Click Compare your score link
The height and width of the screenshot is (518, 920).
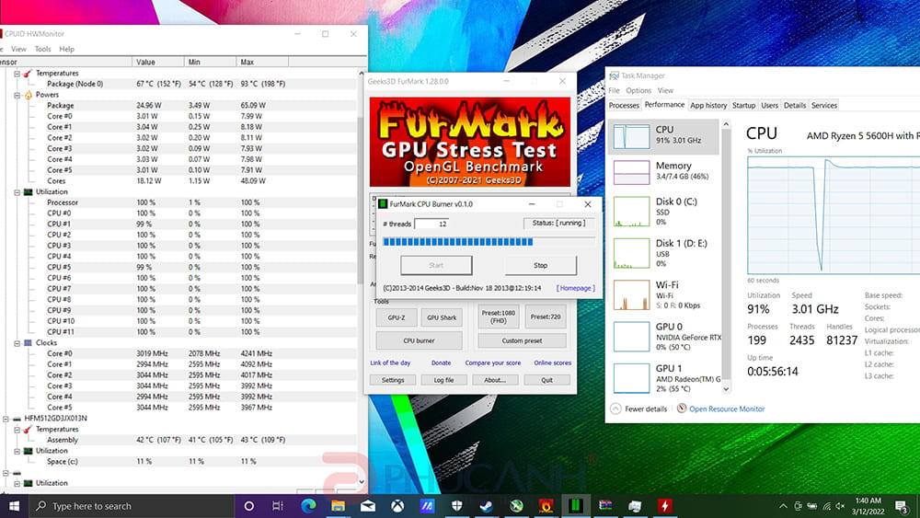pyautogui.click(x=493, y=363)
